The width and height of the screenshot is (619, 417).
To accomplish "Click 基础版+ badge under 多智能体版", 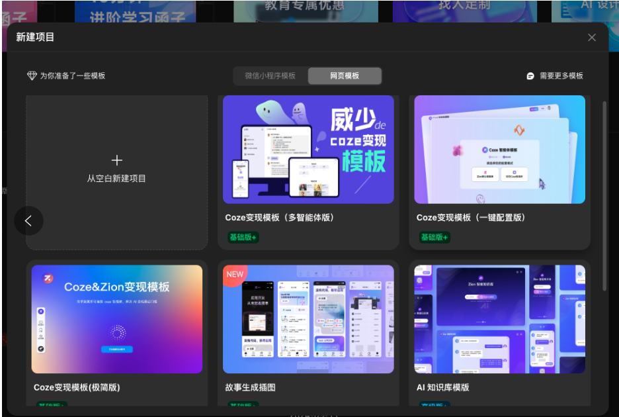I will pos(243,237).
